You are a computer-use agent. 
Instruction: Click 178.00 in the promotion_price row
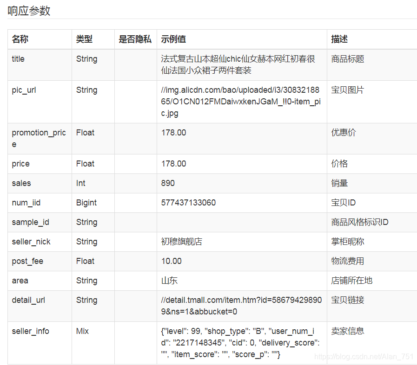[173, 133]
